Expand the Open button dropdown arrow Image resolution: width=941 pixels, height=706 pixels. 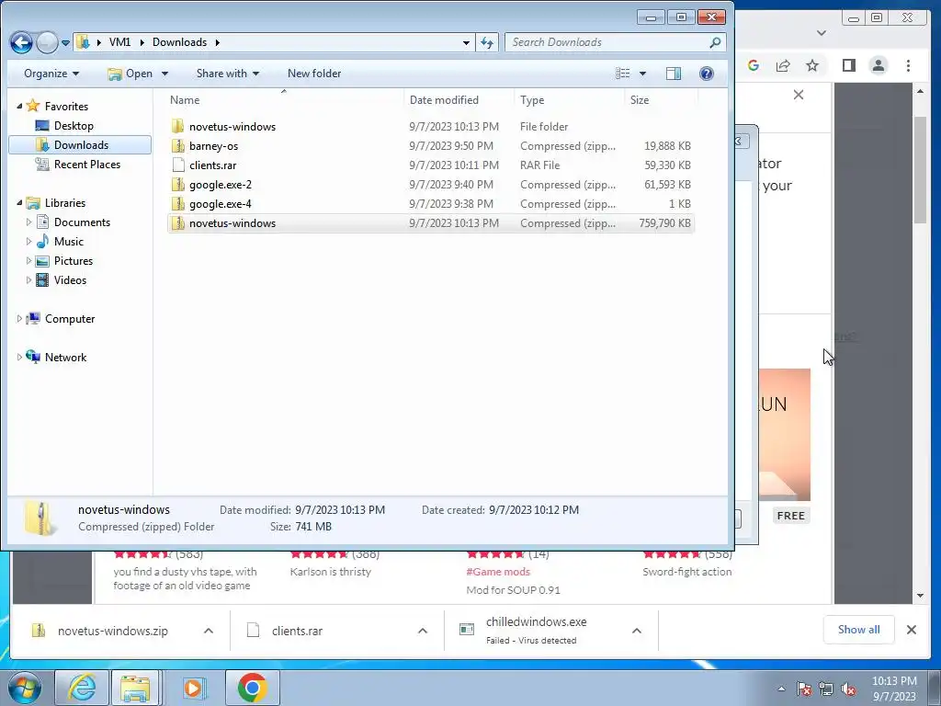click(164, 74)
